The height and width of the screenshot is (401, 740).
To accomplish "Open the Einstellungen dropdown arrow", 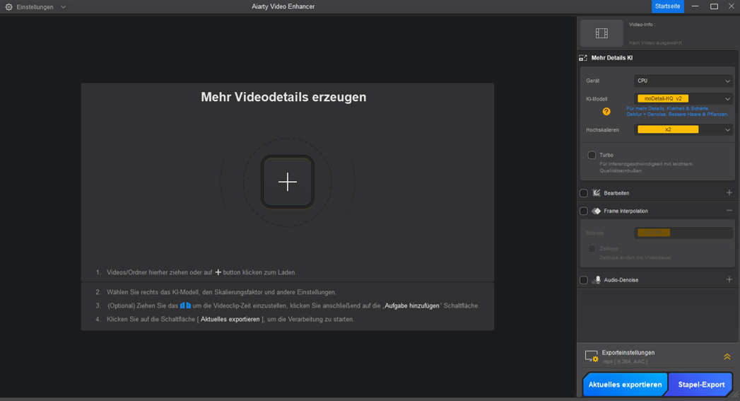I will coord(63,7).
